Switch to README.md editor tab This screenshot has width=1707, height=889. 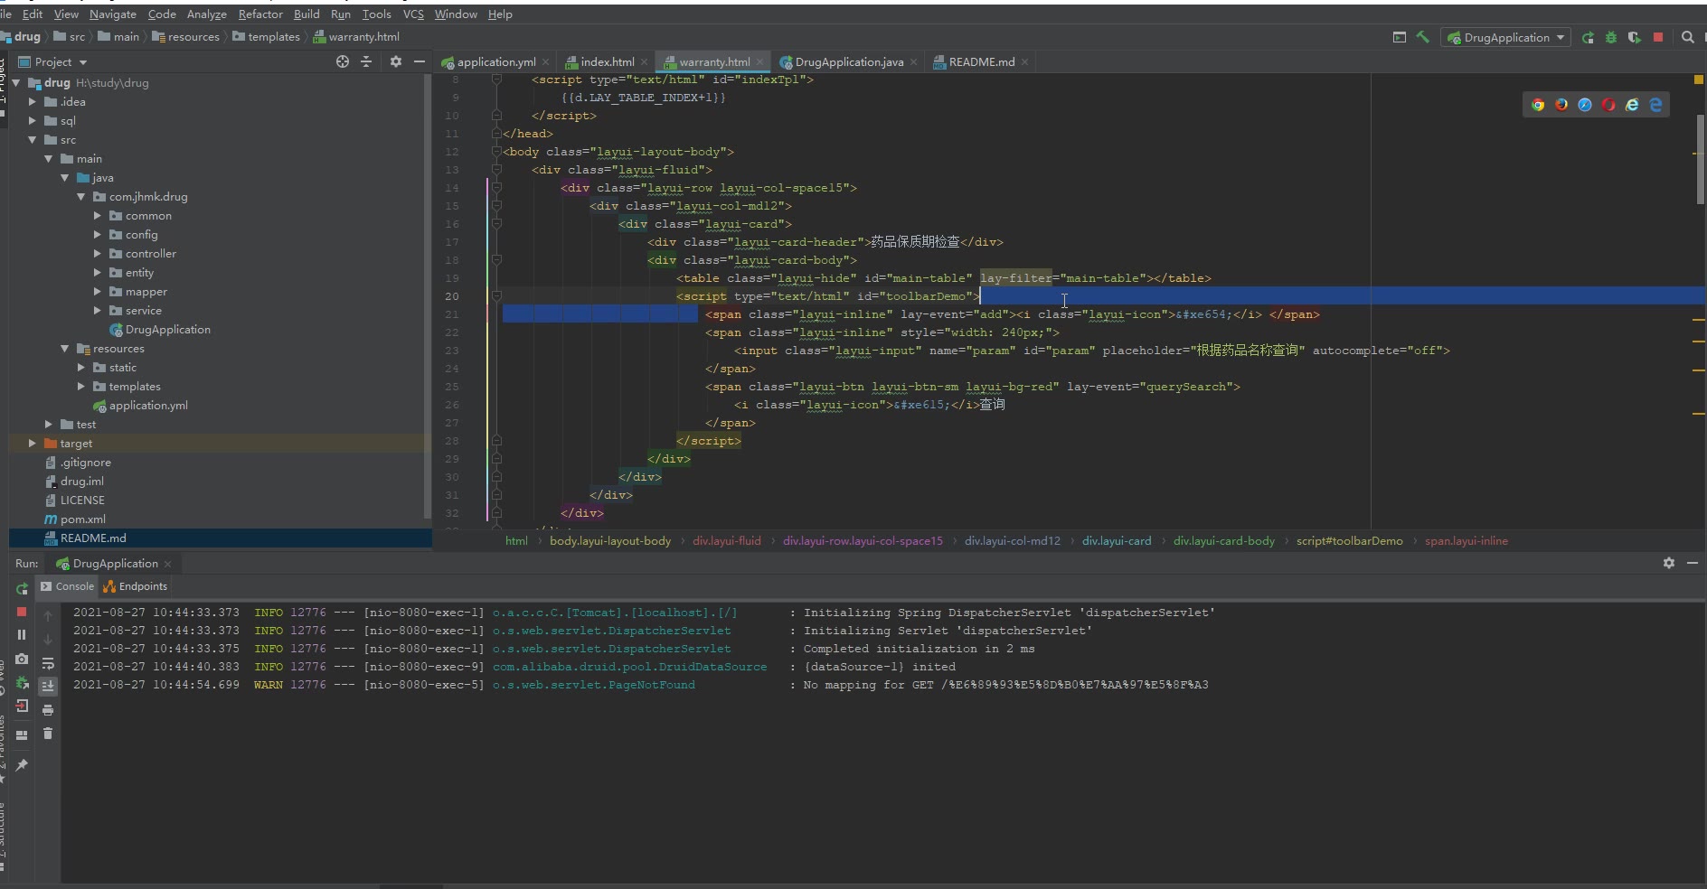click(x=982, y=61)
